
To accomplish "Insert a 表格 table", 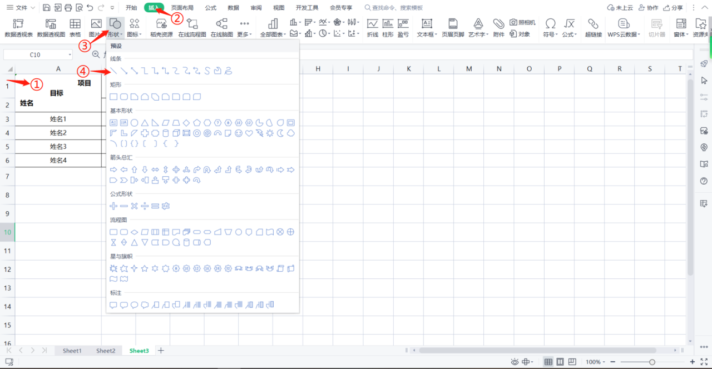I will [75, 28].
